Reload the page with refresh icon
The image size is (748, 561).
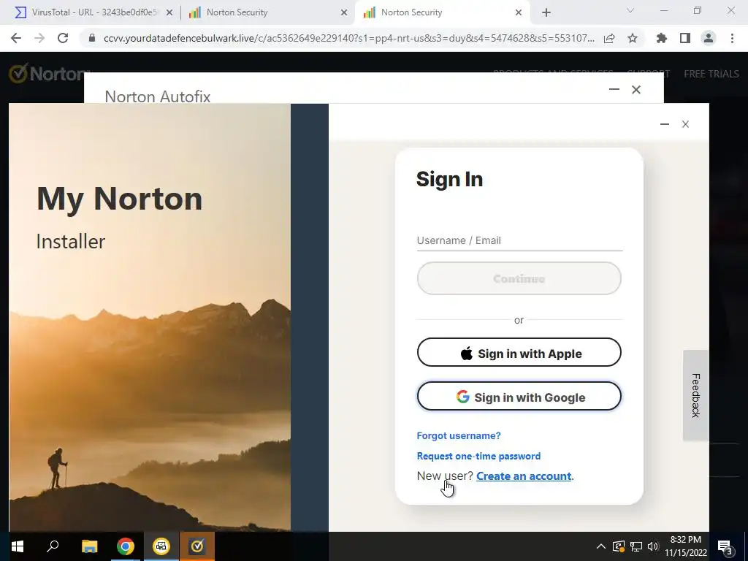[x=63, y=38]
